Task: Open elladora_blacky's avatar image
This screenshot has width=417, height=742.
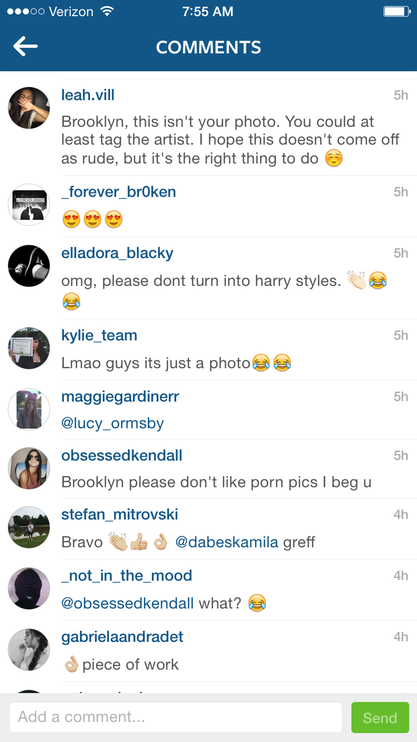Action: pos(29,266)
